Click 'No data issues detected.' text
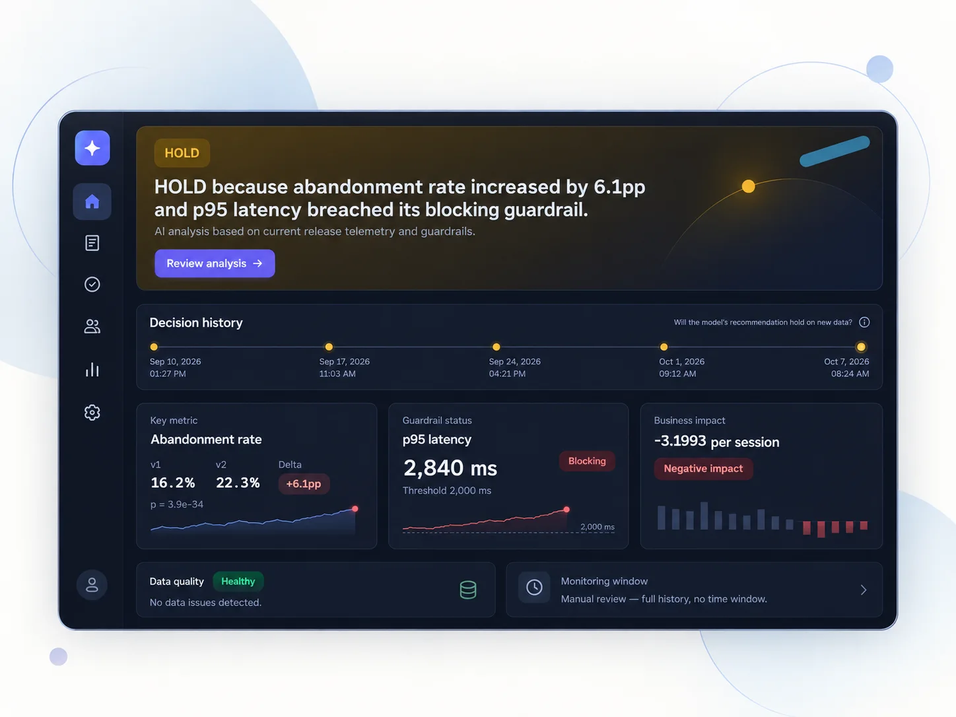 click(x=205, y=603)
